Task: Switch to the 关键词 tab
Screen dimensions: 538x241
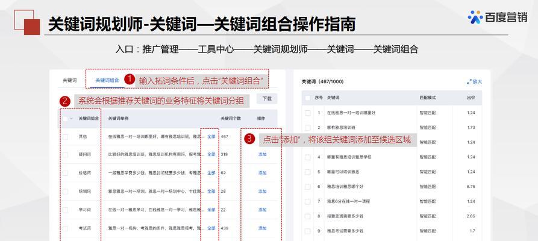Action: point(69,80)
